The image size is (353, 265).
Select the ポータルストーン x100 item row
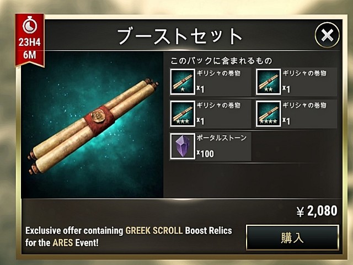(x=210, y=146)
